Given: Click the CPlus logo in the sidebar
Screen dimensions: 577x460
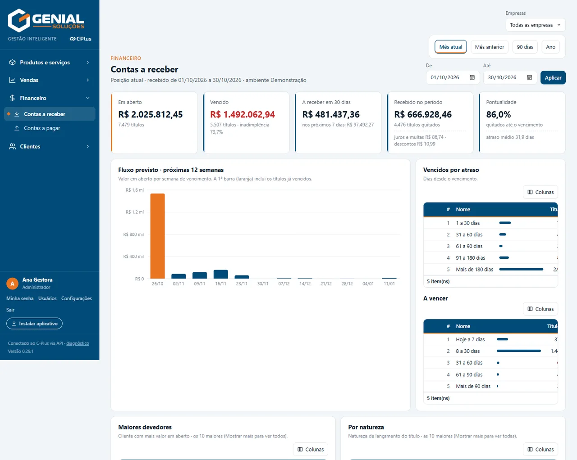Looking at the screenshot, I should coord(80,39).
